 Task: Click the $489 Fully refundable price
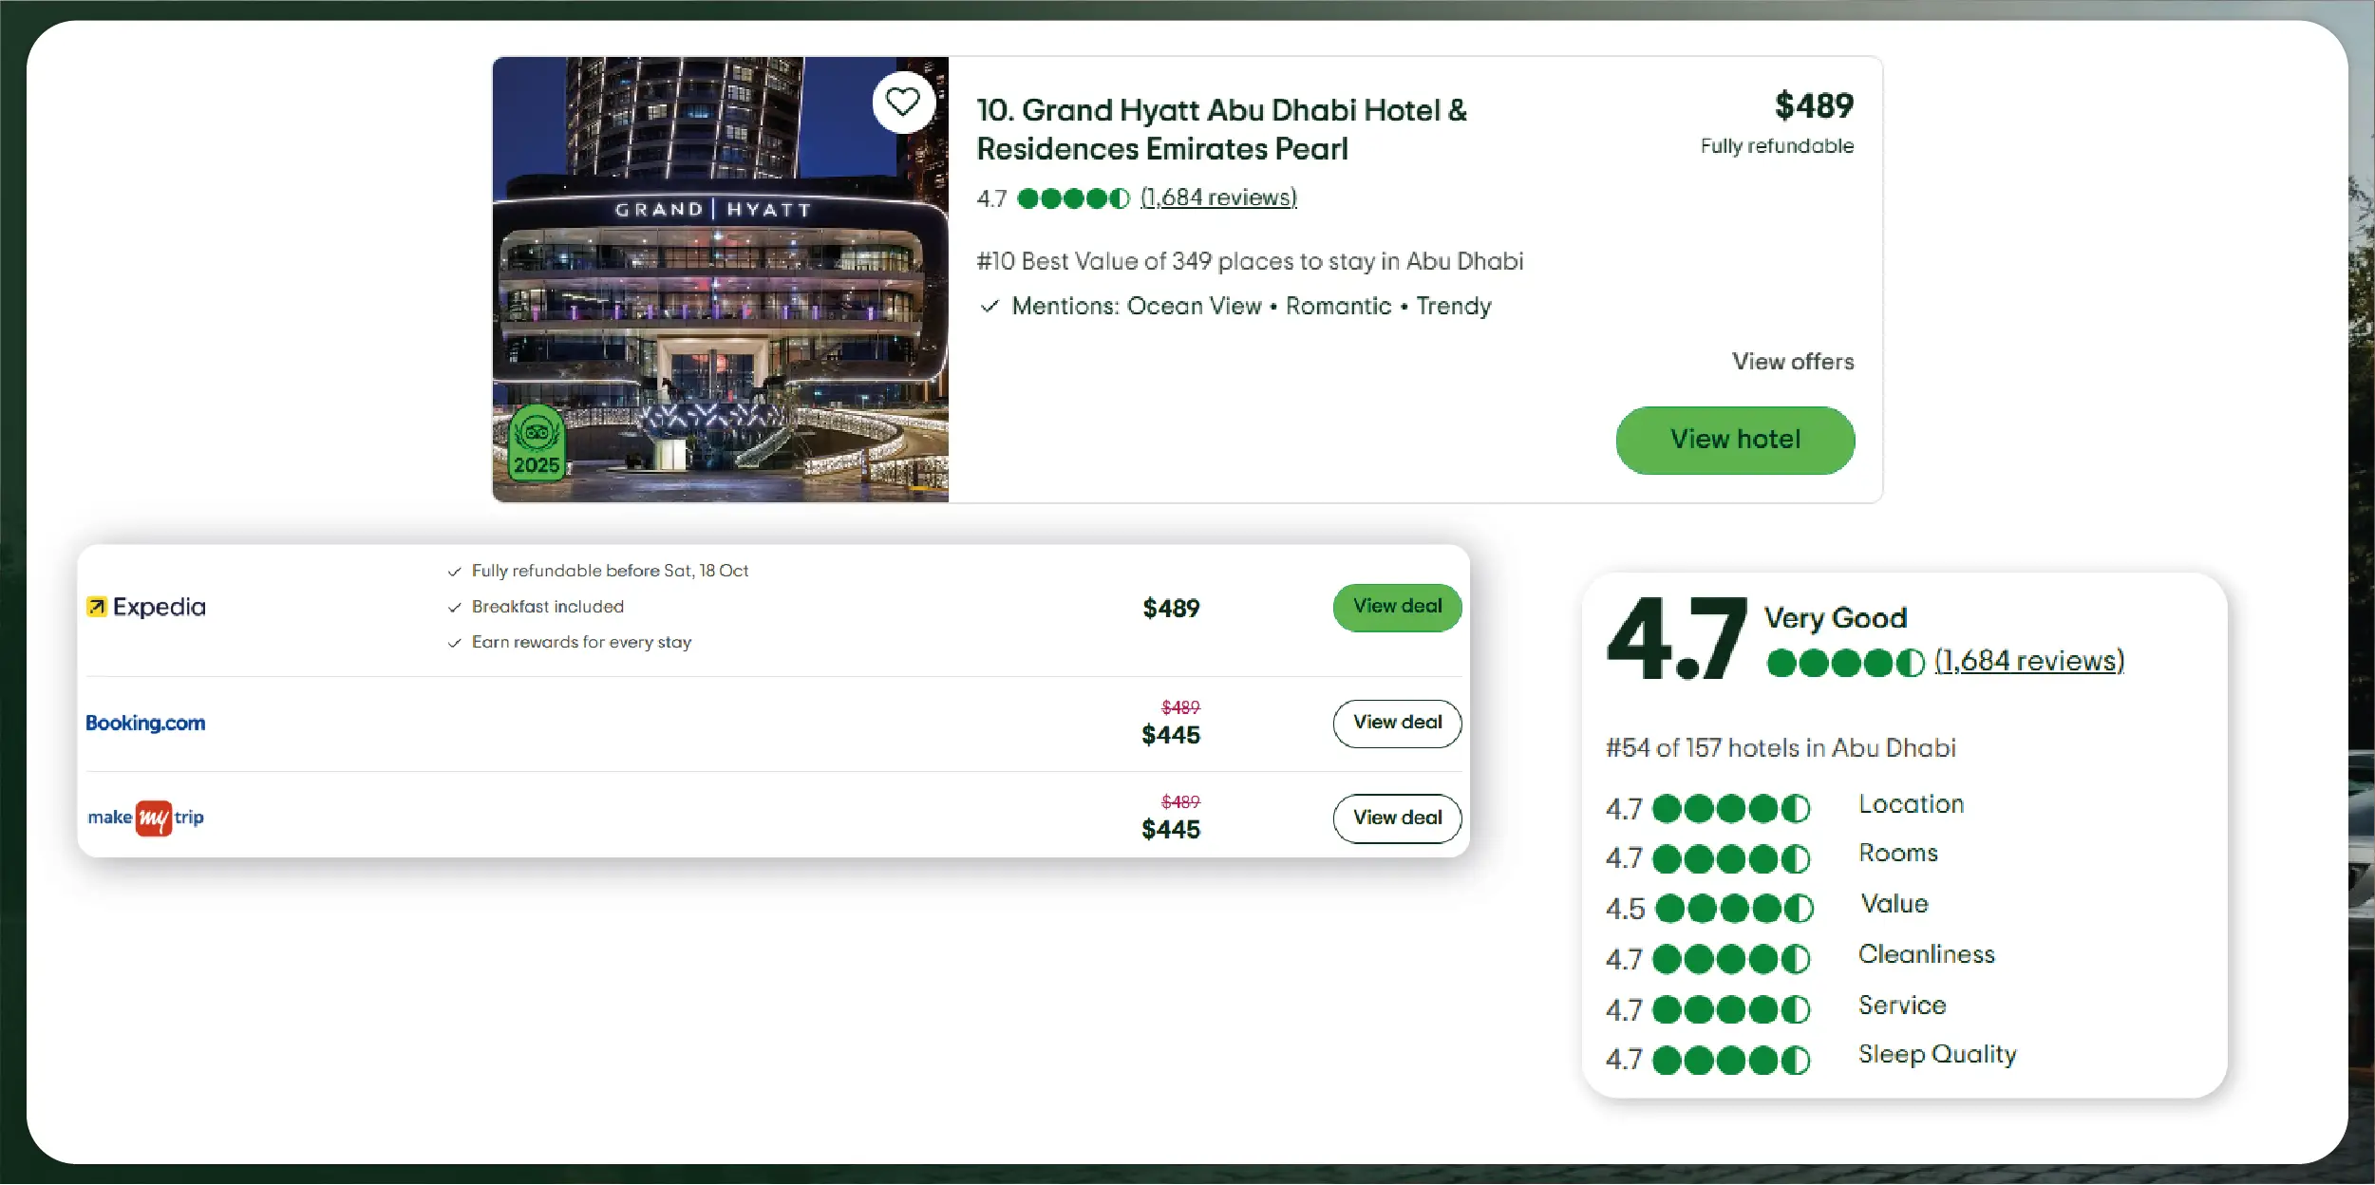click(x=1813, y=106)
